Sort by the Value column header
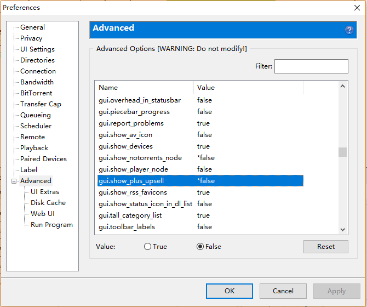This screenshot has width=367, height=307. click(248, 88)
